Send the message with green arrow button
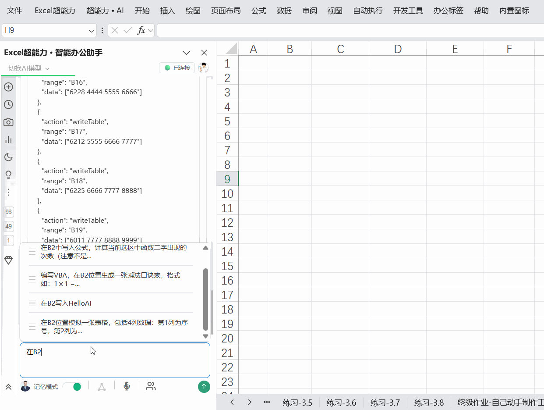Screen dimensions: 544x410 pos(204,387)
